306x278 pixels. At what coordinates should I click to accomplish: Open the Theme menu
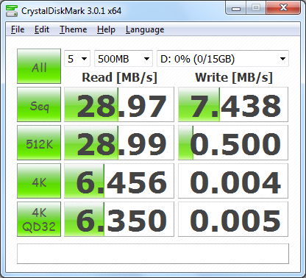click(73, 29)
